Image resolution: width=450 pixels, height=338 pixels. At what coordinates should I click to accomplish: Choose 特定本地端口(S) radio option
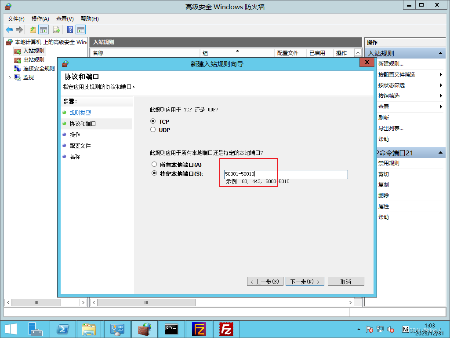pyautogui.click(x=154, y=173)
